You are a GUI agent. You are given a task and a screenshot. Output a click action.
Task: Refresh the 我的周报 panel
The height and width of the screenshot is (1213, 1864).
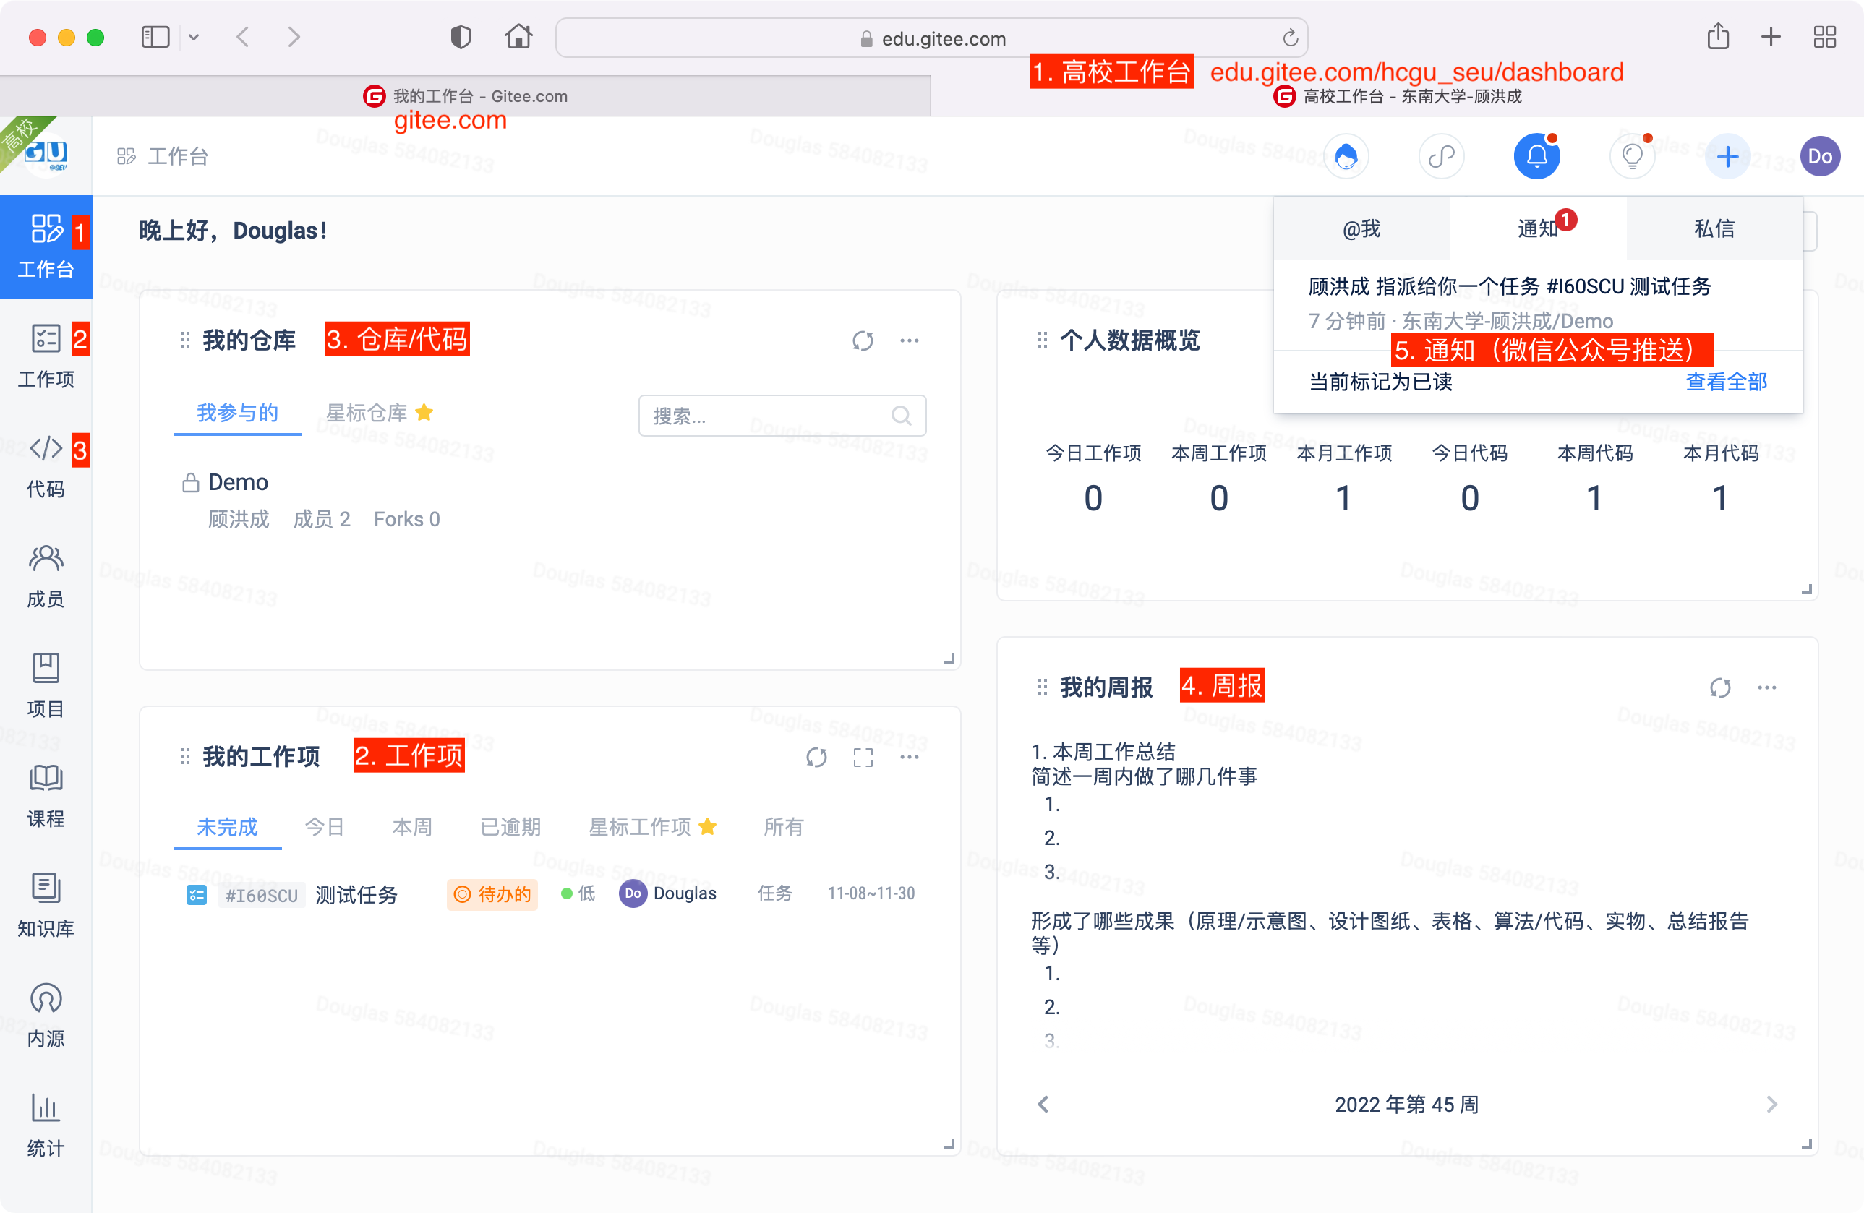point(1720,688)
